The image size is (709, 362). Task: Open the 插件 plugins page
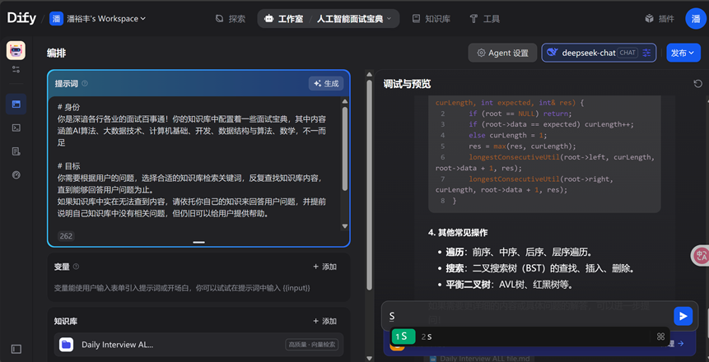click(x=660, y=19)
